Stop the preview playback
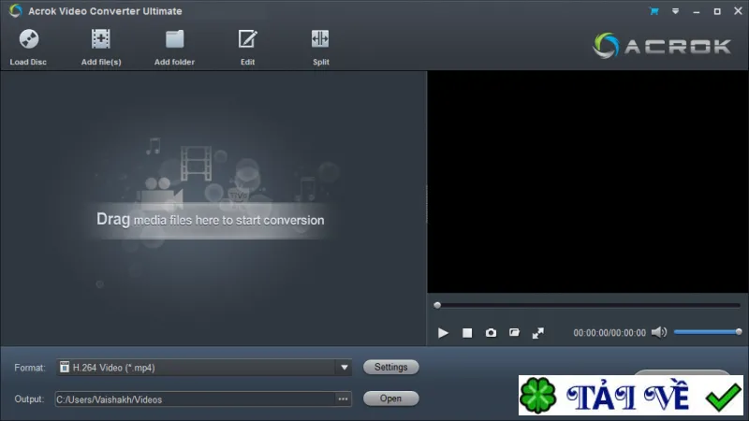 point(467,333)
